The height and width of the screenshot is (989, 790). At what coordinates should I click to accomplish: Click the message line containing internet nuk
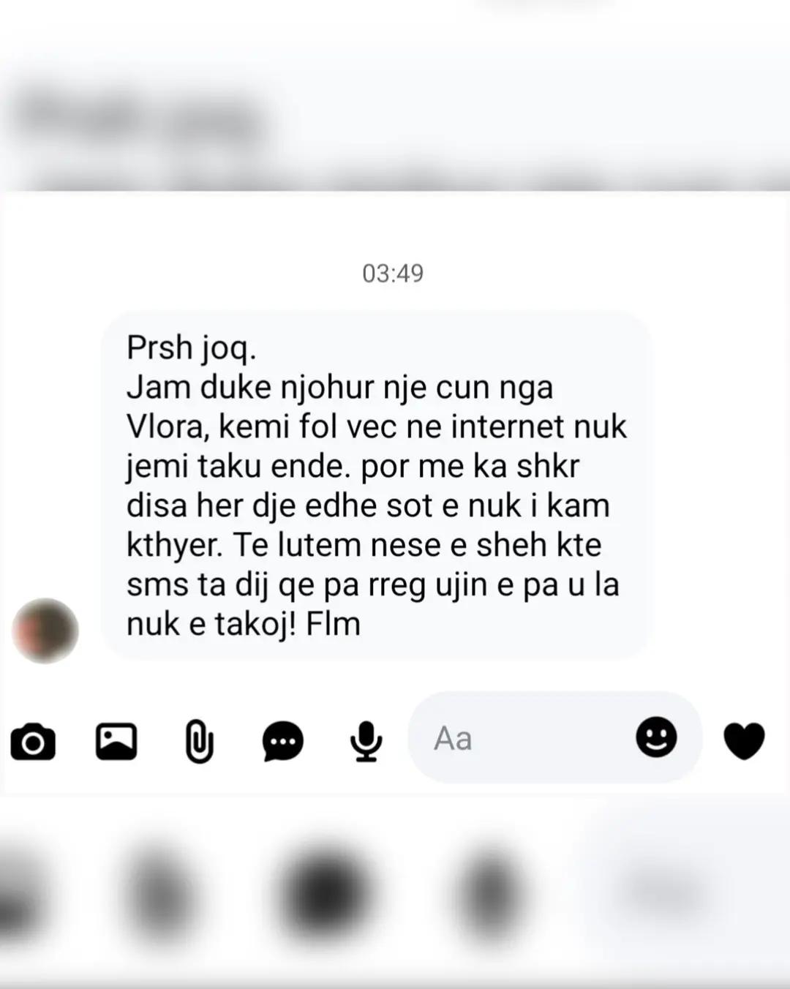click(377, 426)
